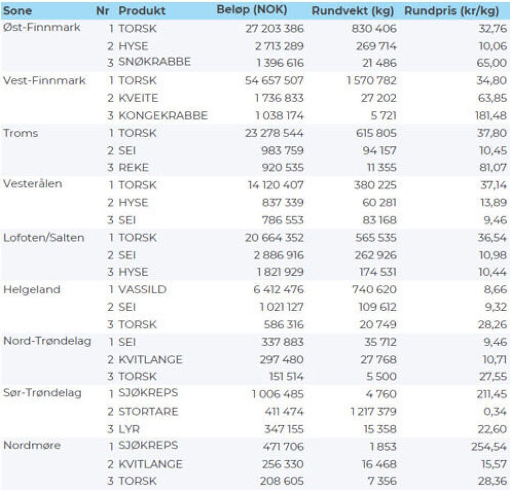Select the SNØKRABBE product cell
Image resolution: width=510 pixels, height=490 pixels.
tap(155, 63)
